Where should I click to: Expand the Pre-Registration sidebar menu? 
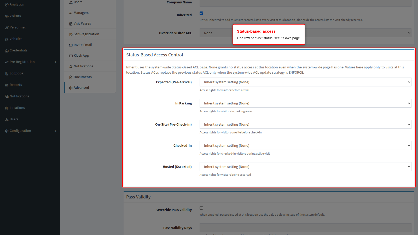pos(30,62)
